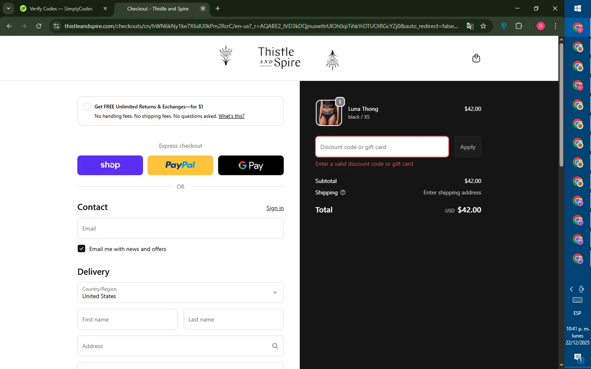Focus the Email input field
Image resolution: width=591 pixels, height=369 pixels.
(x=180, y=229)
